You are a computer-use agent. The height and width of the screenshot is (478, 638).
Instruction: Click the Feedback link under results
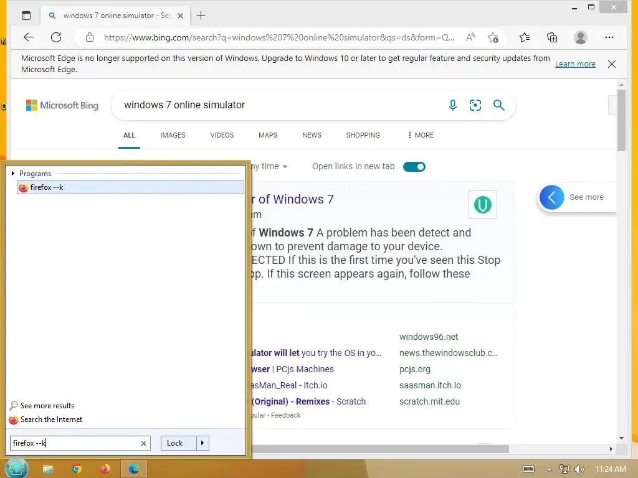point(285,415)
